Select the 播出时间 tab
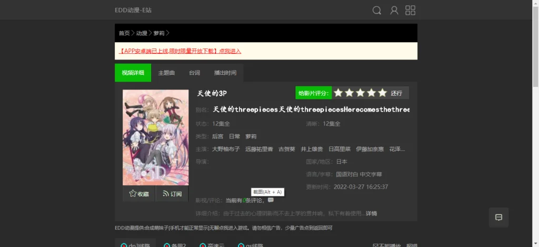This screenshot has width=539, height=247. (x=225, y=73)
